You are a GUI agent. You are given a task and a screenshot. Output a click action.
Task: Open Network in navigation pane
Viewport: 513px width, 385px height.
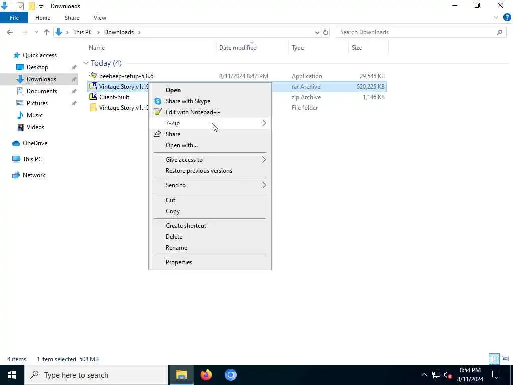[x=34, y=175]
